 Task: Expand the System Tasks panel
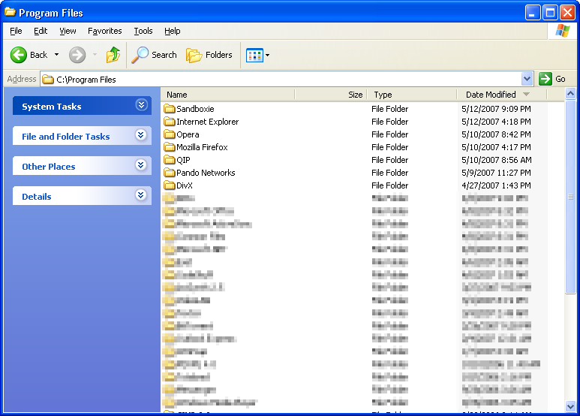(x=141, y=105)
